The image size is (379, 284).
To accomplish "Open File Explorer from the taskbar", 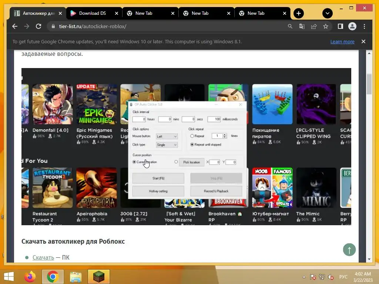I will pyautogui.click(x=76, y=277).
